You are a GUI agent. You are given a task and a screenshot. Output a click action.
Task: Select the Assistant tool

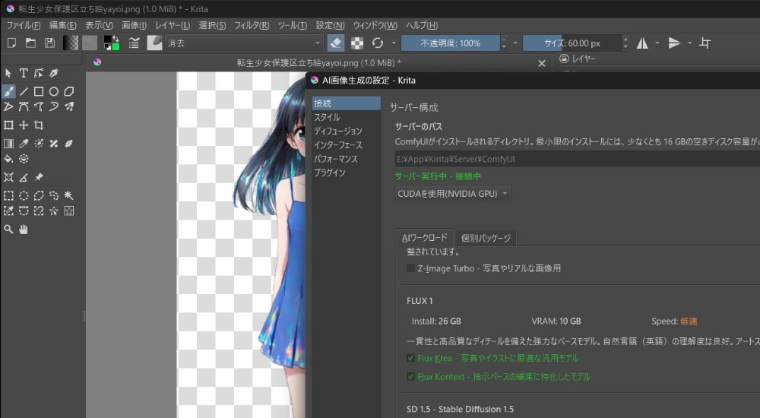pos(8,177)
